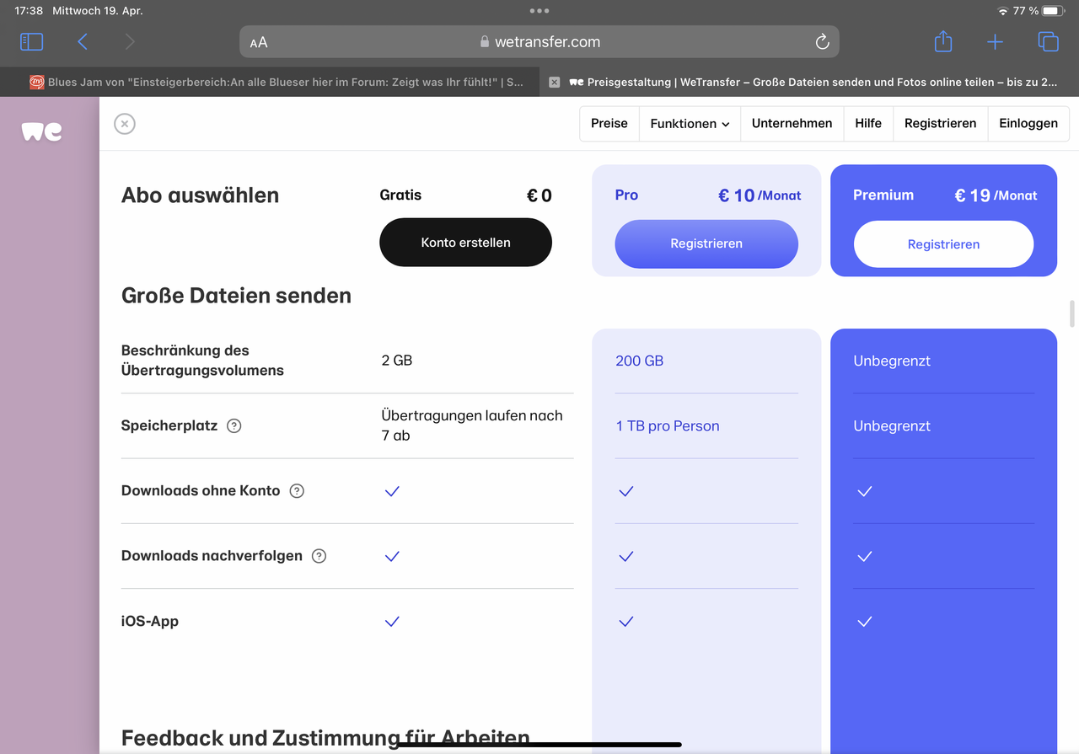Viewport: 1079px width, 754px height.
Task: Open the Share sheet icon
Action: point(943,41)
